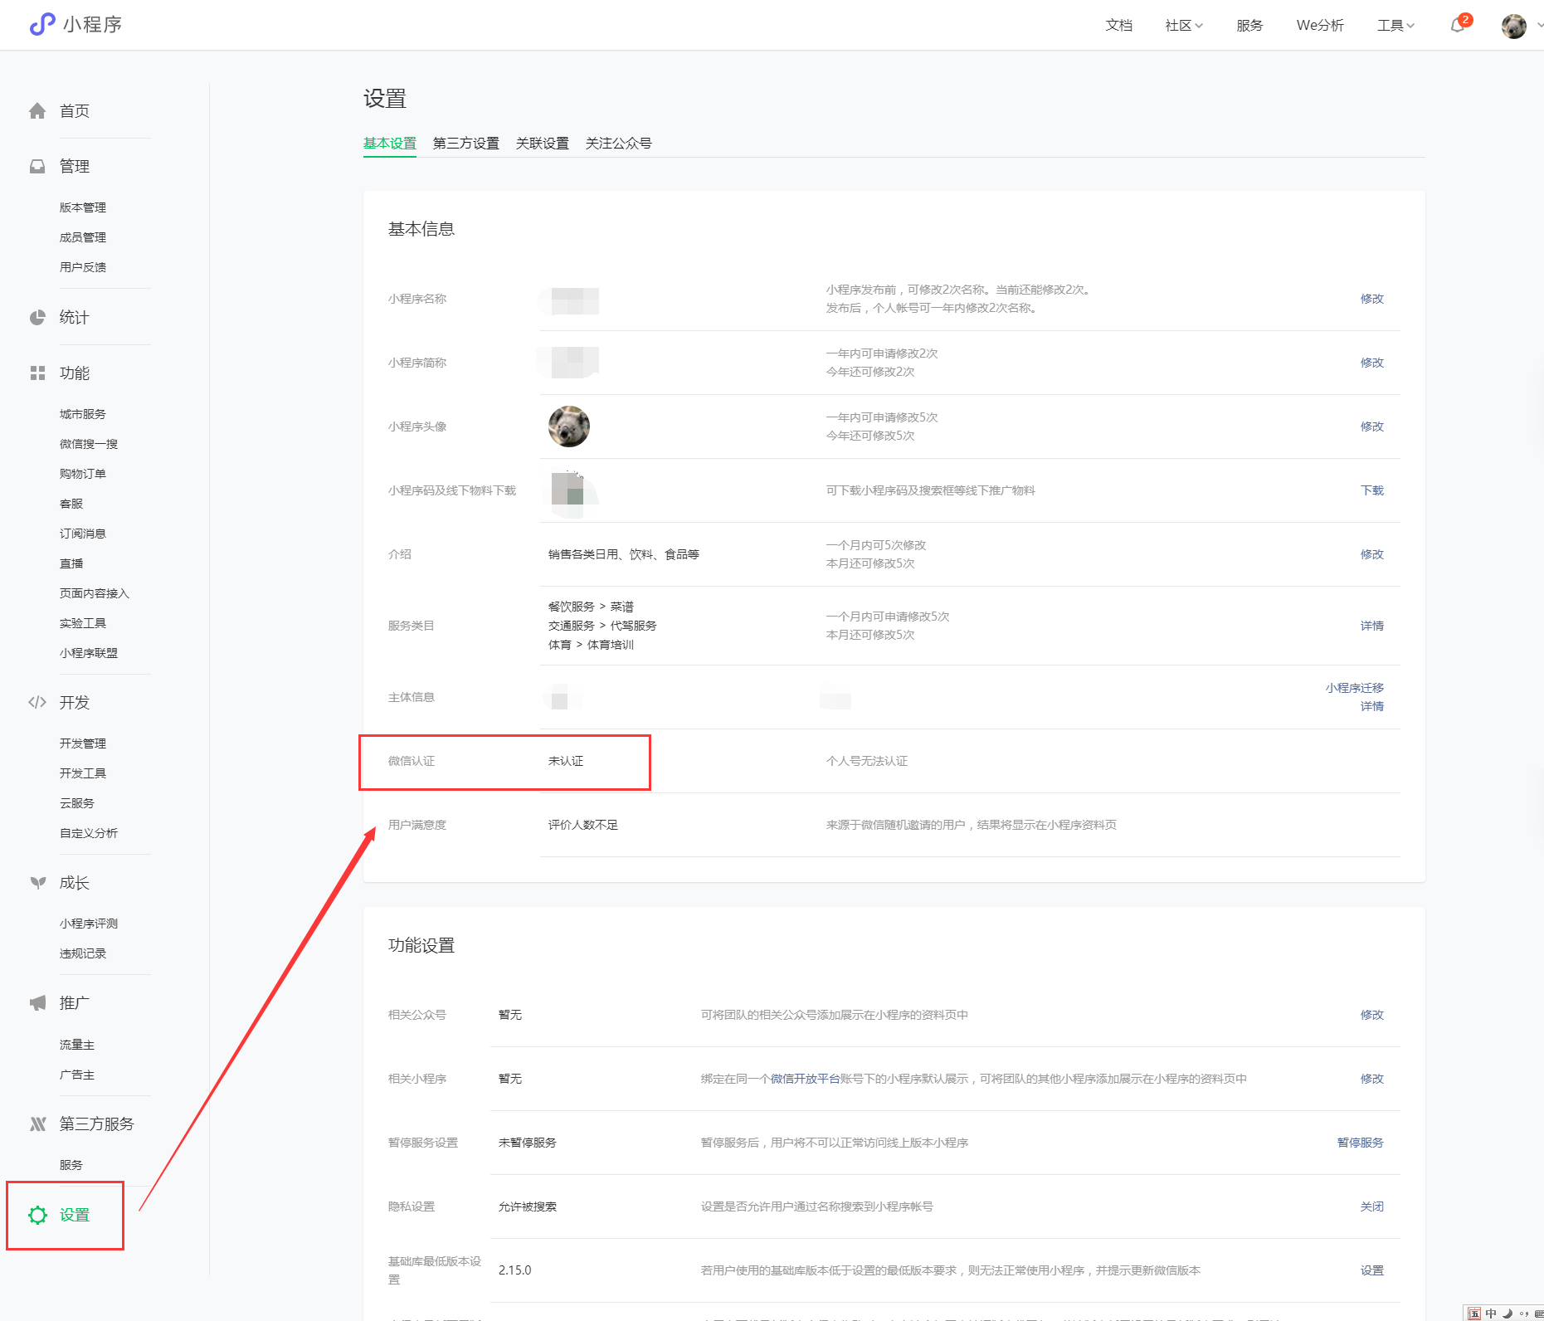Click 修改 for 相关公众号

[1372, 1015]
